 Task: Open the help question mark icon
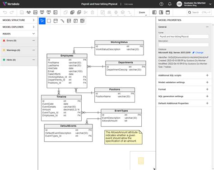(161, 4)
